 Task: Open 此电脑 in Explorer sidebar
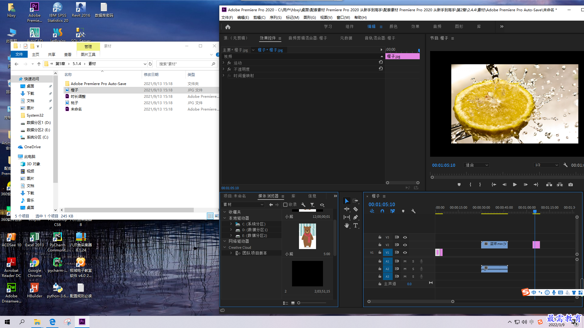30,156
